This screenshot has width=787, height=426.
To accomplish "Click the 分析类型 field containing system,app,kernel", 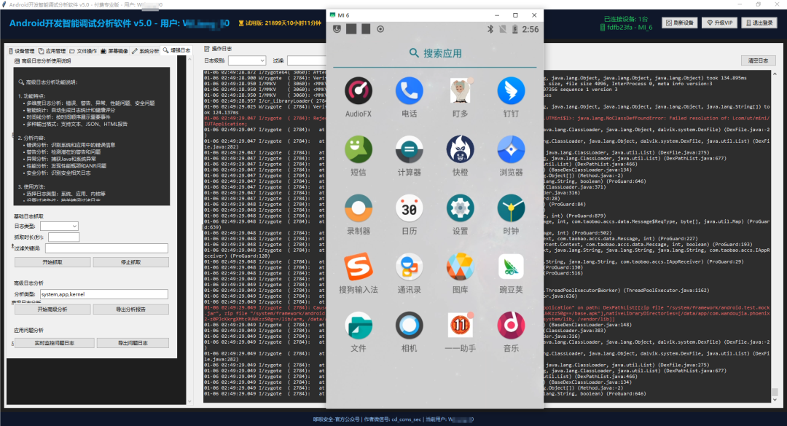I will tap(104, 294).
